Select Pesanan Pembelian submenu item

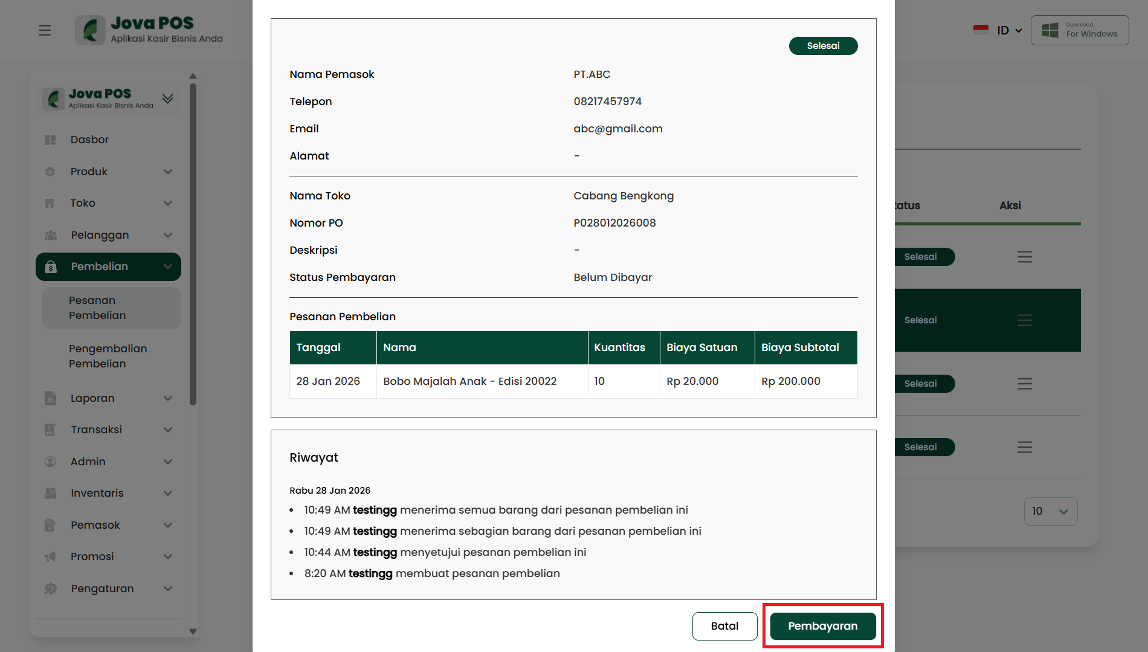coord(97,308)
